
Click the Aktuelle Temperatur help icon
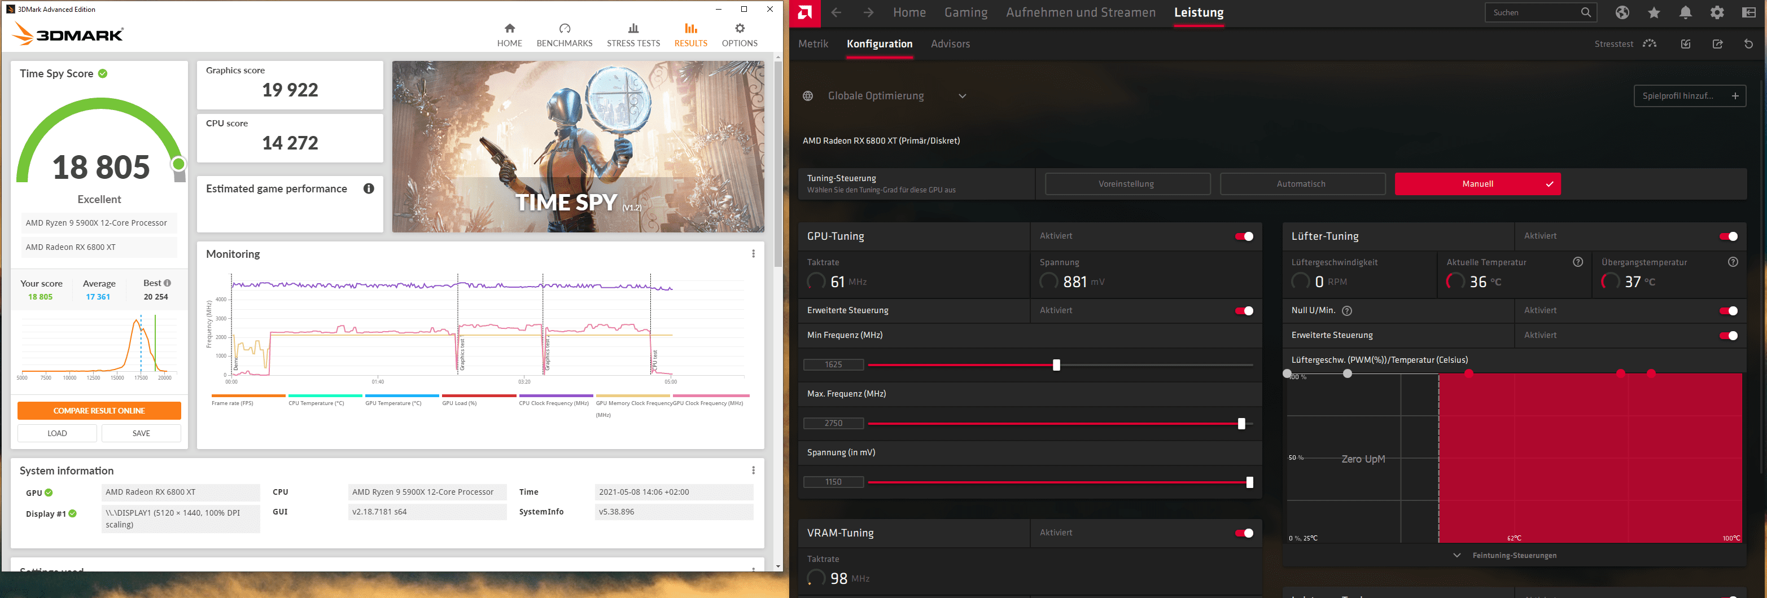1578,262
